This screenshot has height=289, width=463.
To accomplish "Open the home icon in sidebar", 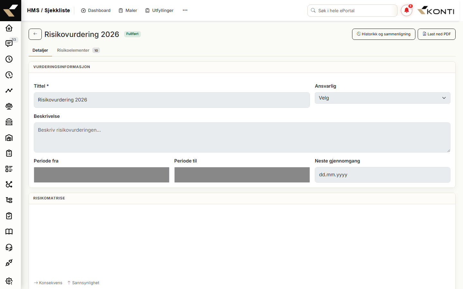I will [x=9, y=28].
